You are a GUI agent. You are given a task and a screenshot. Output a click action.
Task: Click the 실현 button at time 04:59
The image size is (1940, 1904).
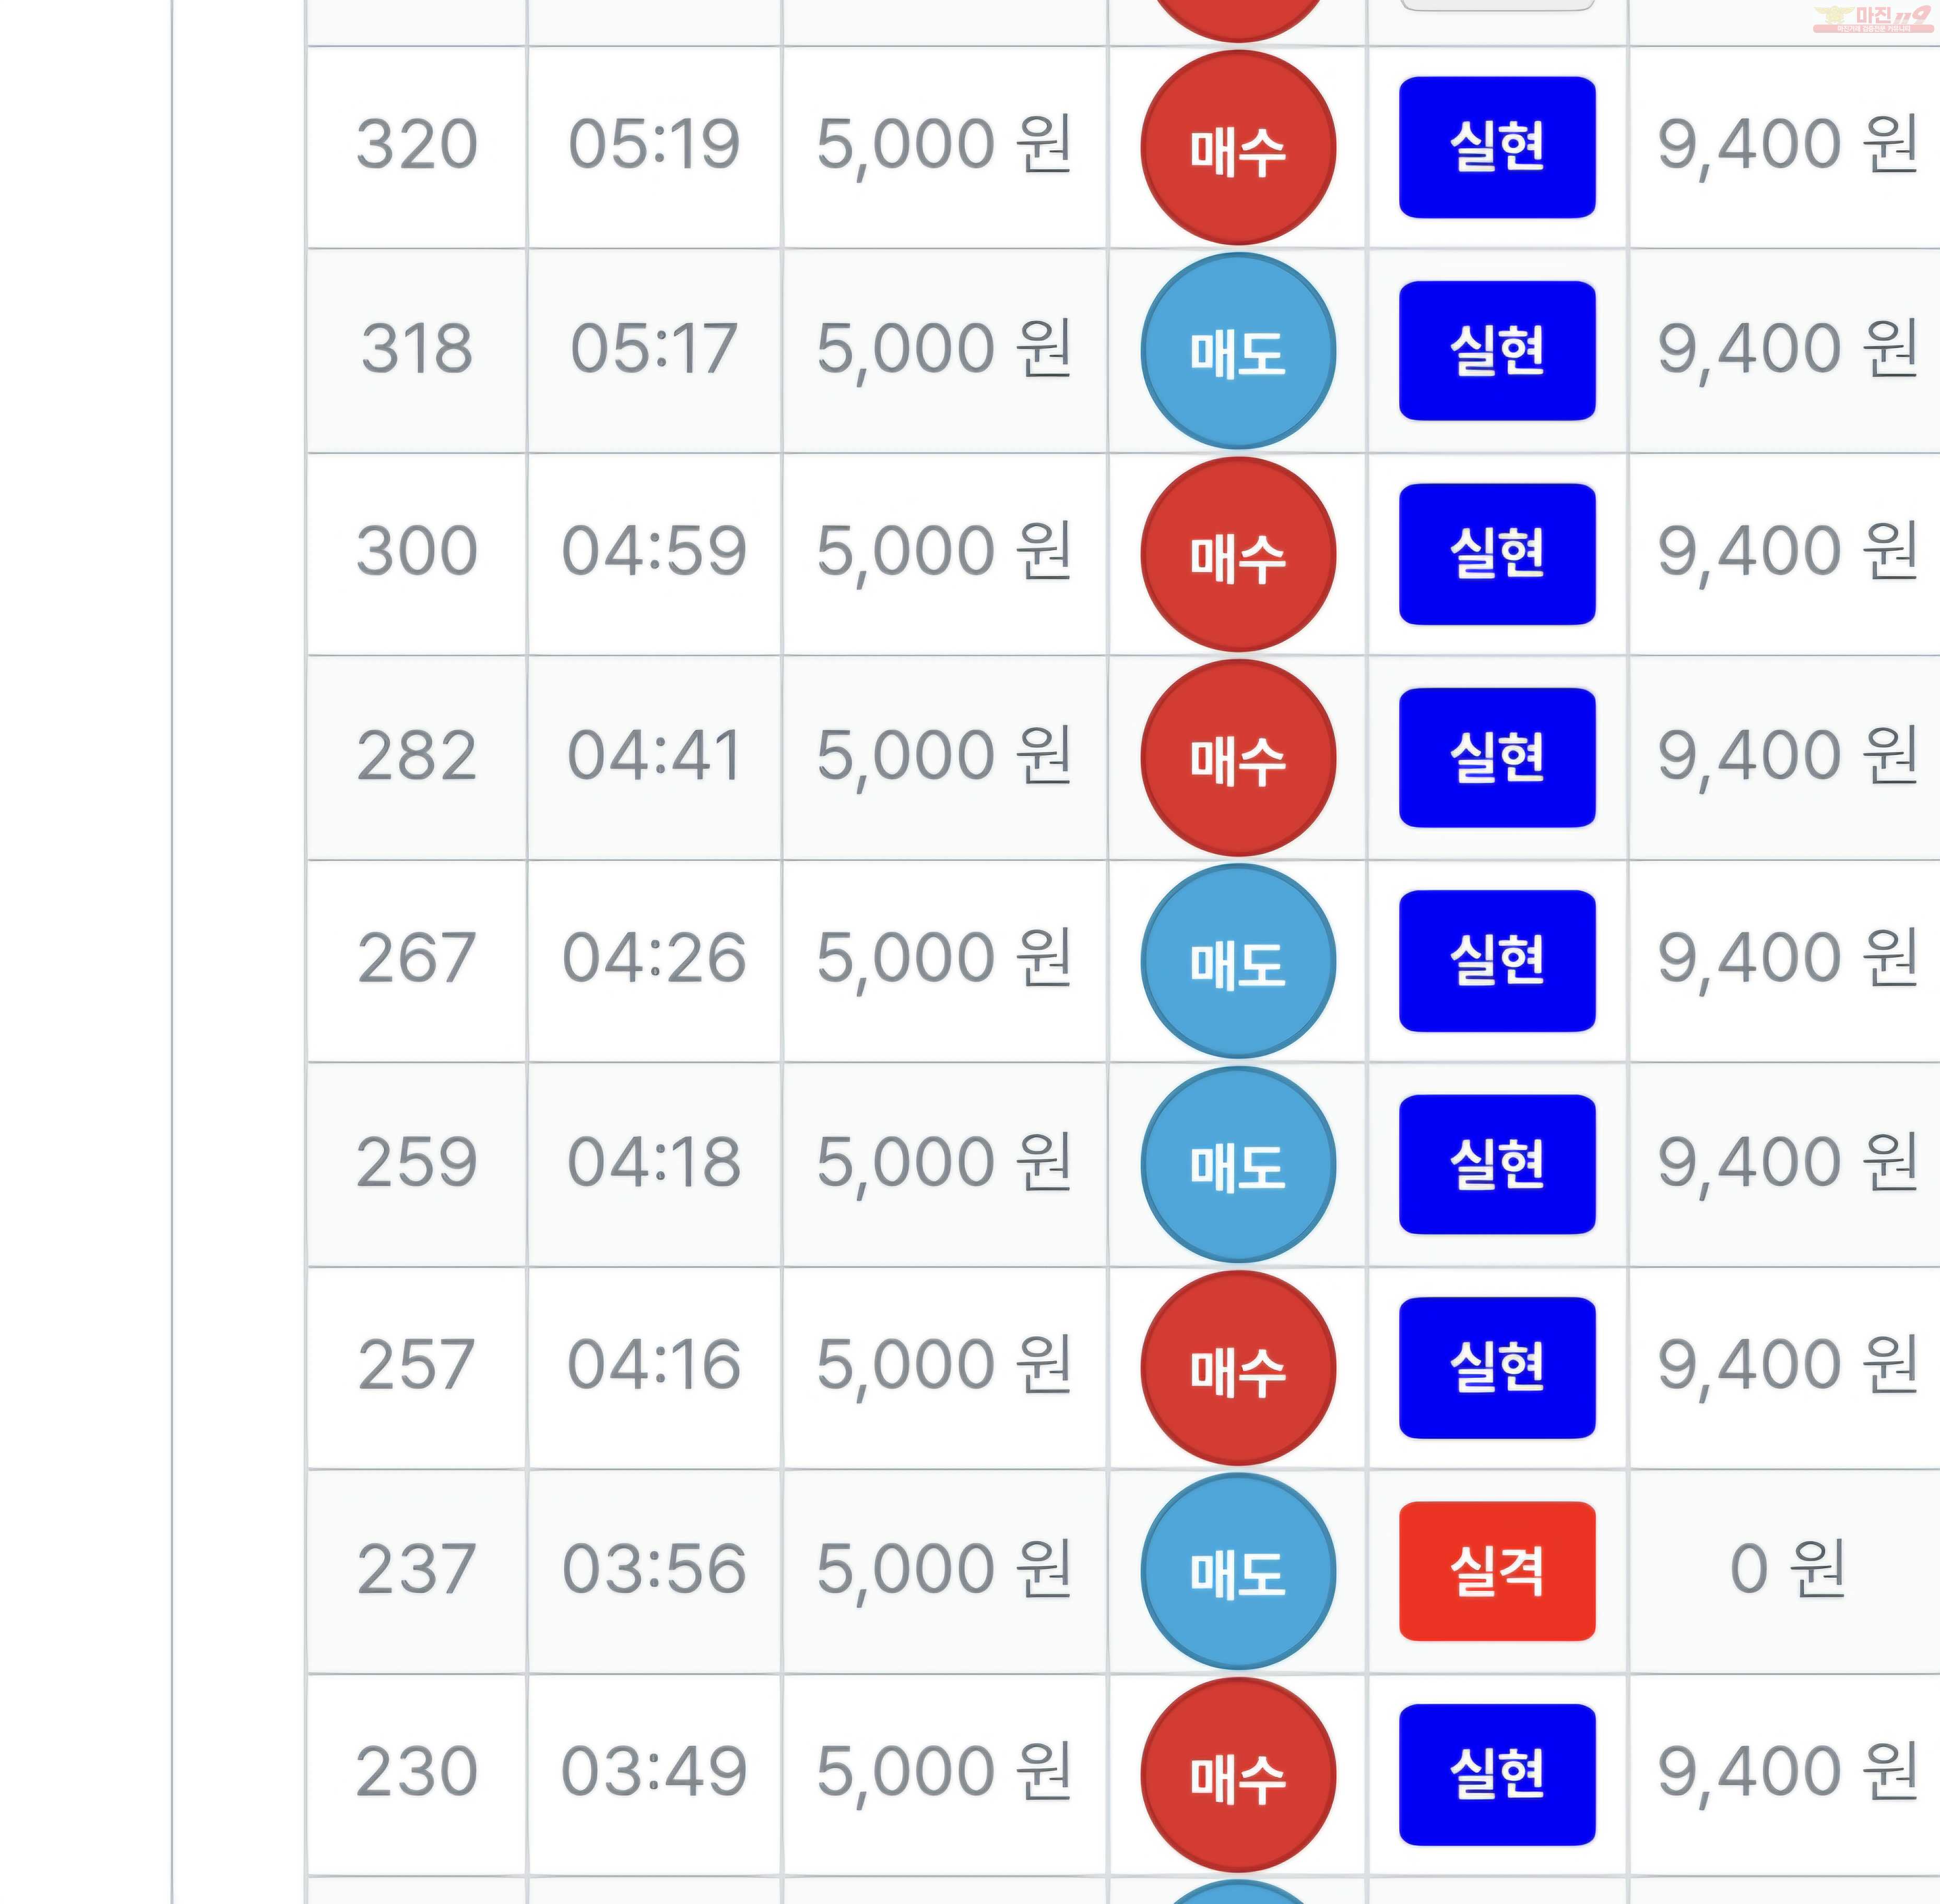(1497, 554)
